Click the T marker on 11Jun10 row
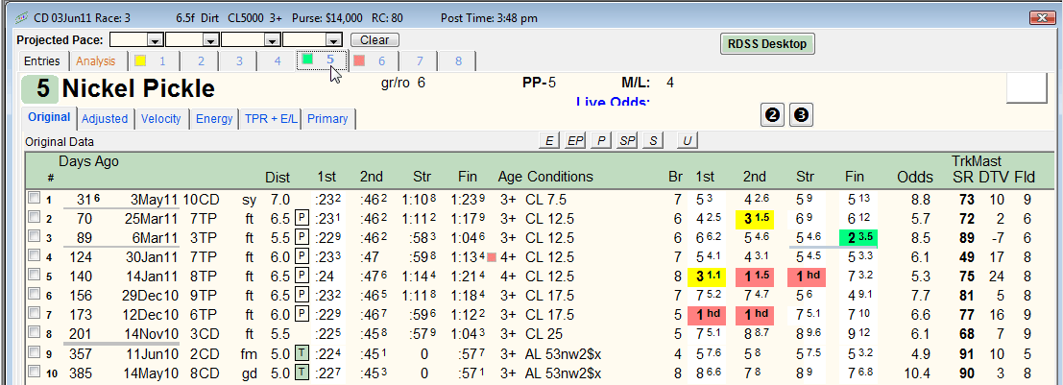Image resolution: width=1063 pixels, height=385 pixels. (302, 354)
